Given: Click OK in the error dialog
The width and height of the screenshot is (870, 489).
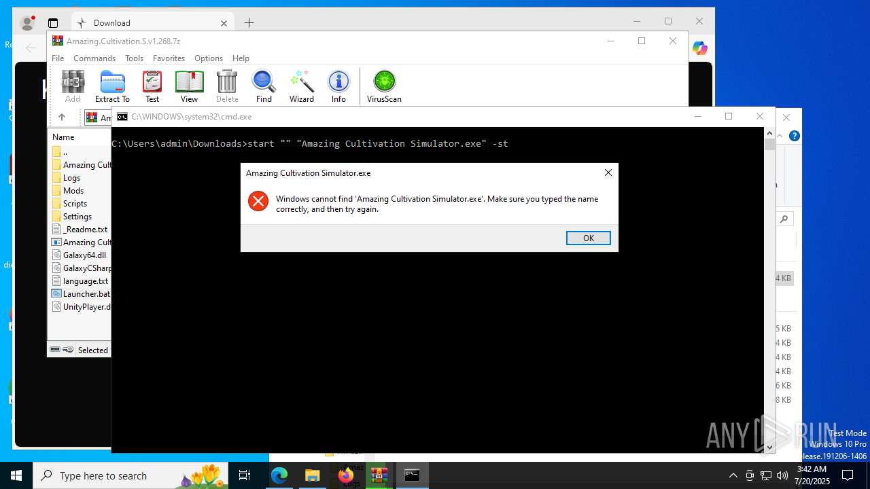Looking at the screenshot, I should pyautogui.click(x=588, y=238).
